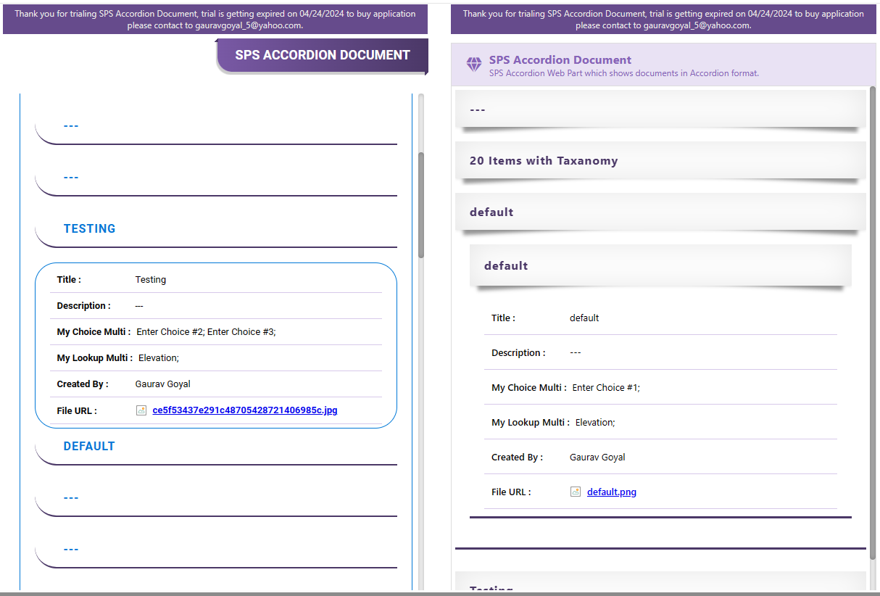Collapse the TESTING accordion section
This screenshot has height=596, width=880.
click(x=216, y=229)
